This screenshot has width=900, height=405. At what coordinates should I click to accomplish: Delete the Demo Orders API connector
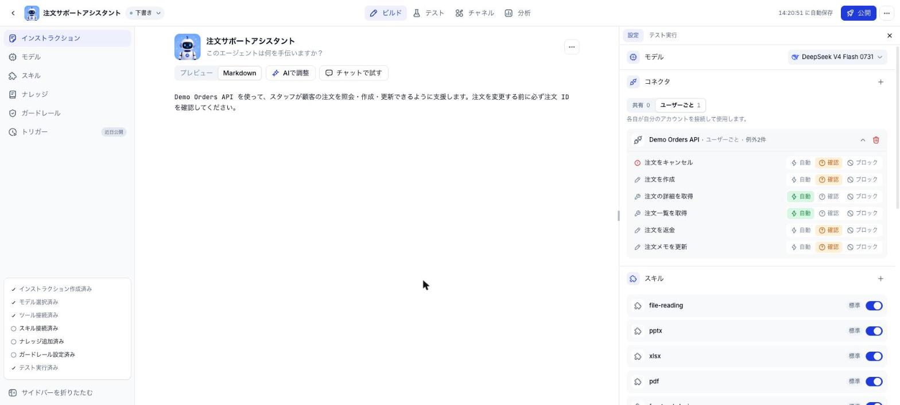click(x=876, y=140)
